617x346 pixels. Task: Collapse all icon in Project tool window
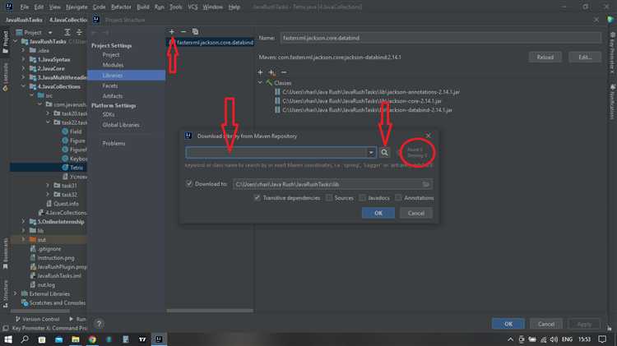point(79,32)
